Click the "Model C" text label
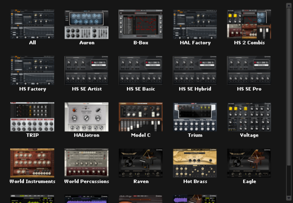The image size is (293, 203). pyautogui.click(x=141, y=135)
